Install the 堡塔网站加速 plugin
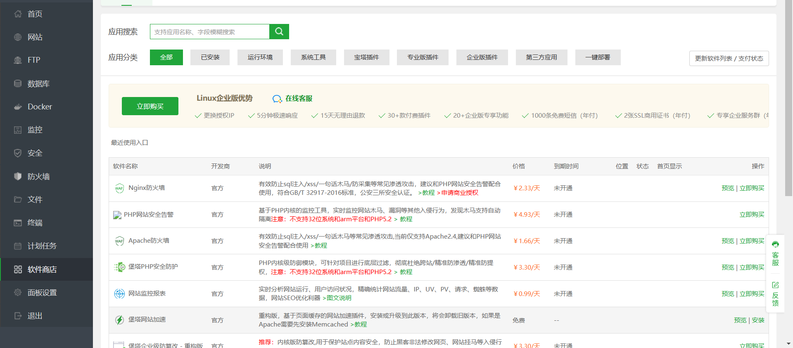 pos(758,320)
